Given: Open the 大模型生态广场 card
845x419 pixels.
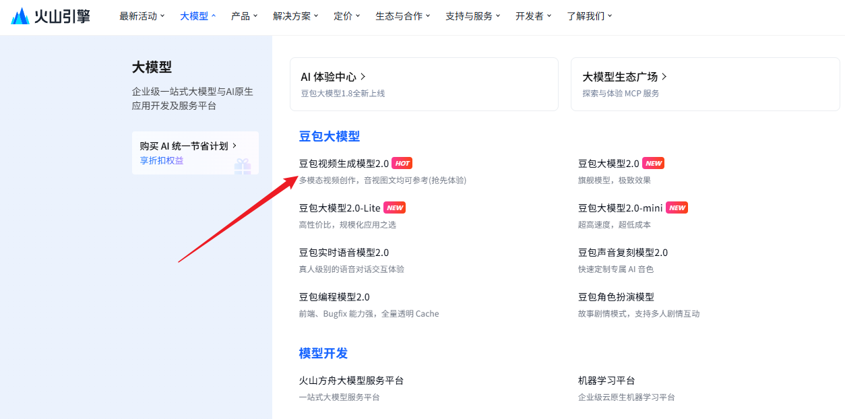Looking at the screenshot, I should [x=706, y=84].
